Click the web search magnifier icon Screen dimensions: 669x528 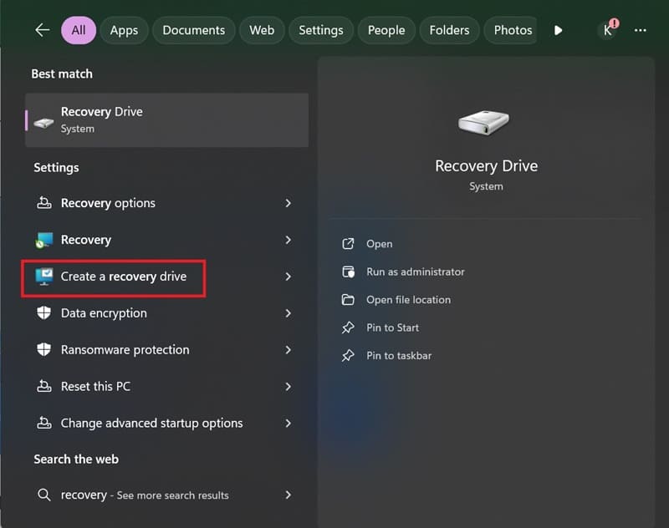point(44,495)
